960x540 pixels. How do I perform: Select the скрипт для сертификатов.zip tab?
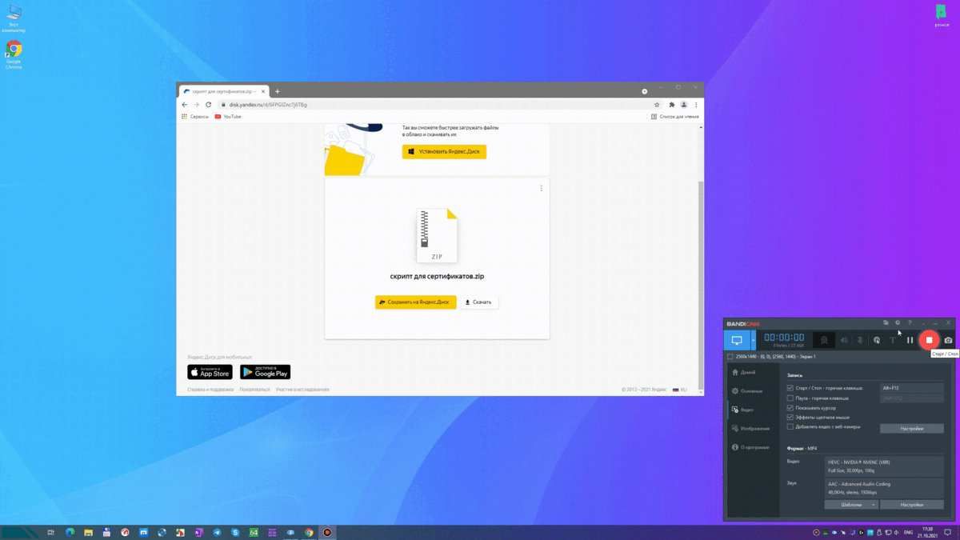tap(223, 91)
